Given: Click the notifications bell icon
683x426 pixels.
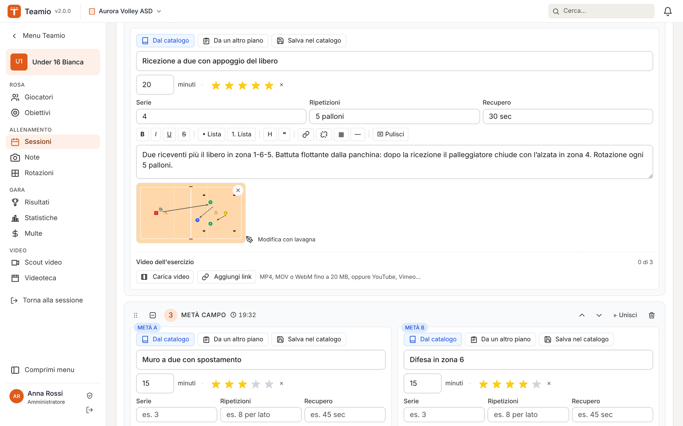Looking at the screenshot, I should (668, 11).
